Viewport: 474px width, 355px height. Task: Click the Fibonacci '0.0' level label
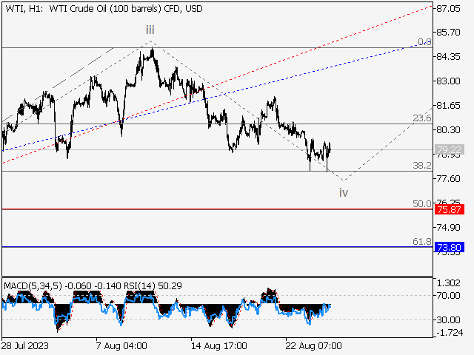click(x=424, y=42)
